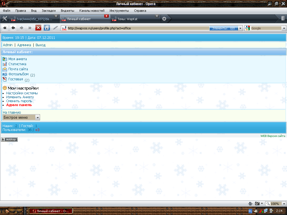The width and height of the screenshot is (287, 215).
Task: Click the URL address field
Action: click(x=138, y=28)
